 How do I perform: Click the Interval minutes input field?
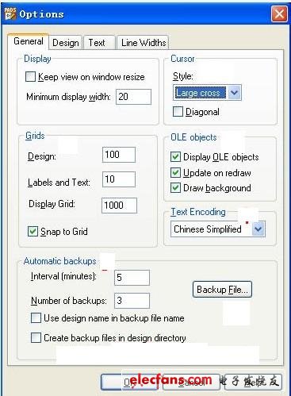click(x=132, y=278)
